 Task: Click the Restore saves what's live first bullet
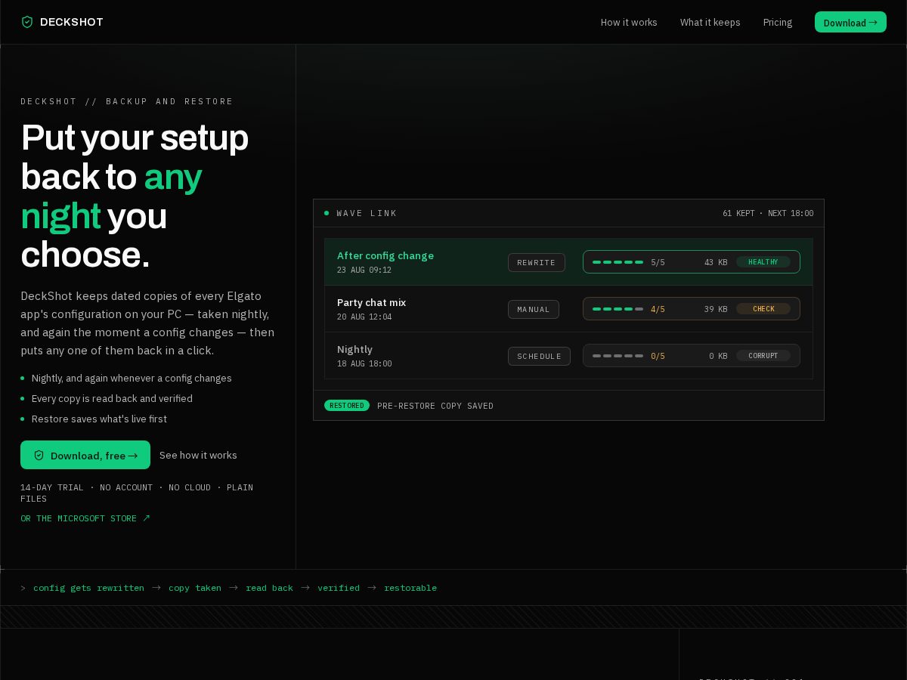point(99,419)
